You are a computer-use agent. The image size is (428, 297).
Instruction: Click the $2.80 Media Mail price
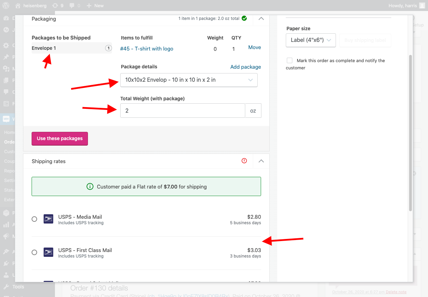(254, 217)
